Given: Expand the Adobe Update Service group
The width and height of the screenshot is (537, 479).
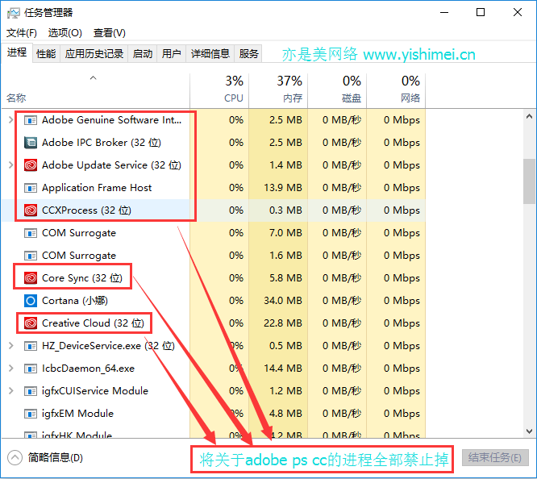Looking at the screenshot, I should (10, 165).
